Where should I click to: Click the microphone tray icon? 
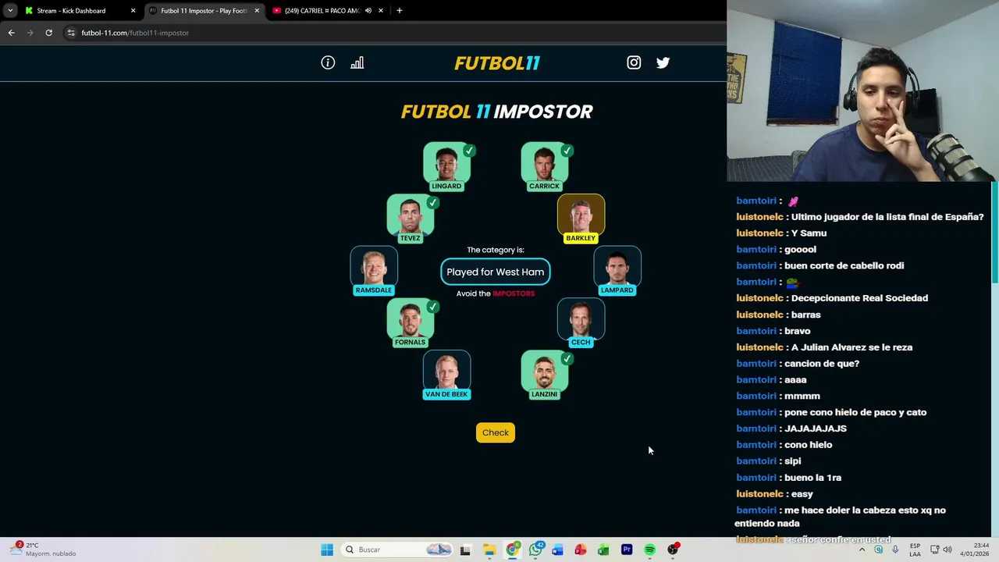(895, 550)
